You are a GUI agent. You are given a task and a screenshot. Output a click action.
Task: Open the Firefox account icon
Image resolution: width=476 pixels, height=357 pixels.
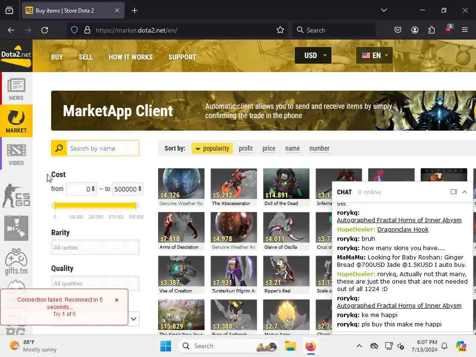click(415, 30)
